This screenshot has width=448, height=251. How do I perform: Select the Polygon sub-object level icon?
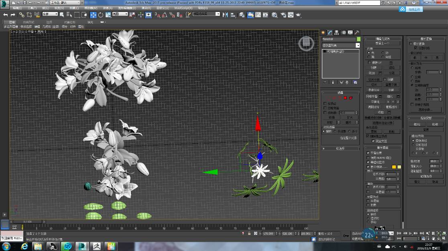point(344,98)
